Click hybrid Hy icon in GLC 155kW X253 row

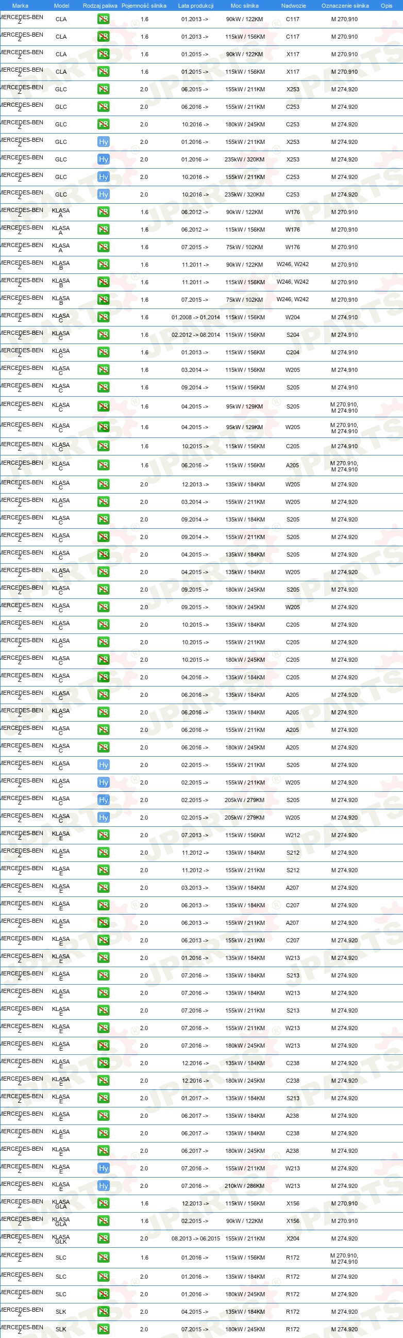103,142
